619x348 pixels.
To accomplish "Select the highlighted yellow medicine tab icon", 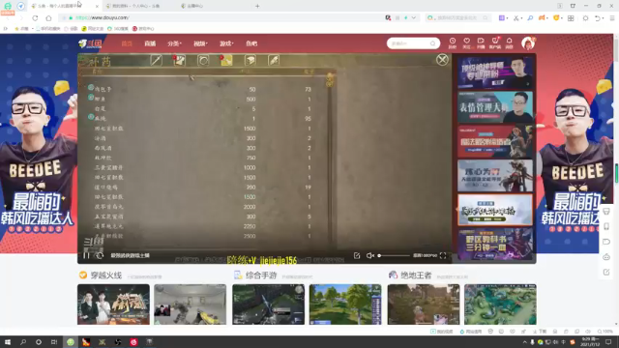I will tap(226, 60).
